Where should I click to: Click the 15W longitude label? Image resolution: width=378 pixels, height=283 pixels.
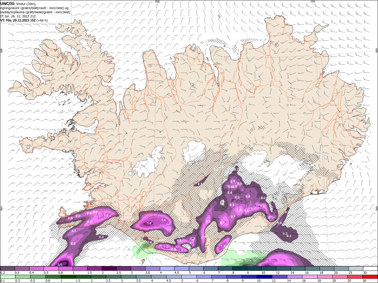(313, 1)
